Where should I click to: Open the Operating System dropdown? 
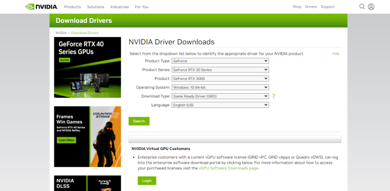220,87
